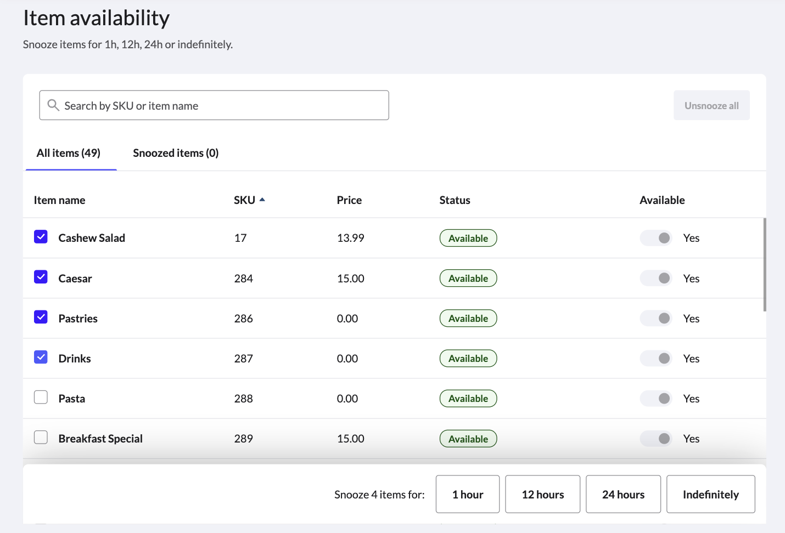This screenshot has height=533, width=785.
Task: Click the Unsnooze all button
Action: pos(711,105)
